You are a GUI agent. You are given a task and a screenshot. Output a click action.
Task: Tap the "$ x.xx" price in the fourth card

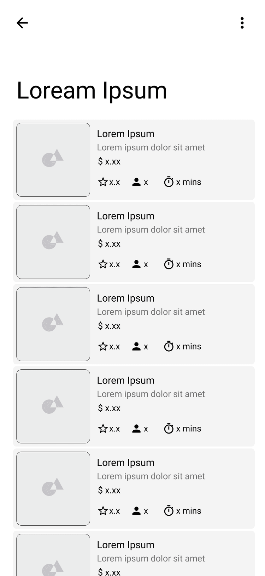(x=109, y=408)
